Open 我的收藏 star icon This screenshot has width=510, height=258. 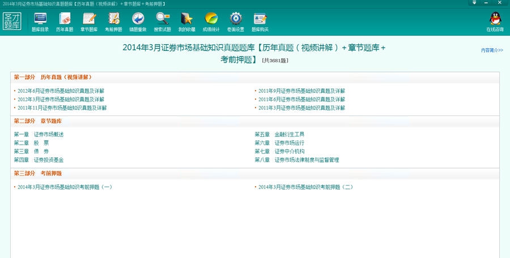tap(186, 21)
